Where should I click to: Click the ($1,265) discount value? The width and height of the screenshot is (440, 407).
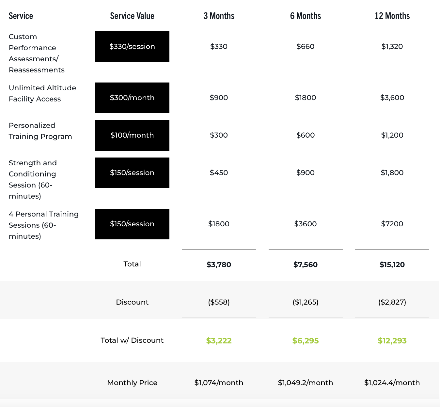[306, 302]
